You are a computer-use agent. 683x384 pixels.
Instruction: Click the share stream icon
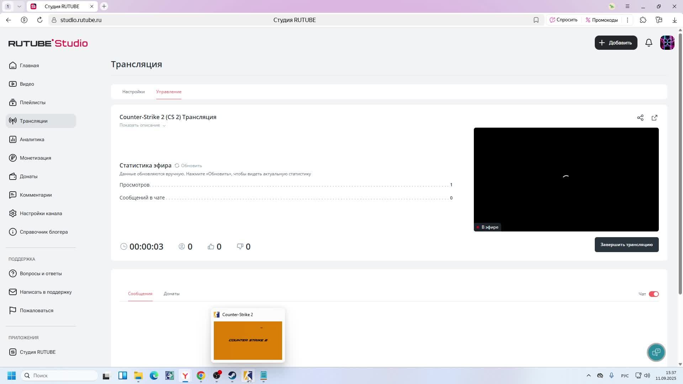point(640,118)
